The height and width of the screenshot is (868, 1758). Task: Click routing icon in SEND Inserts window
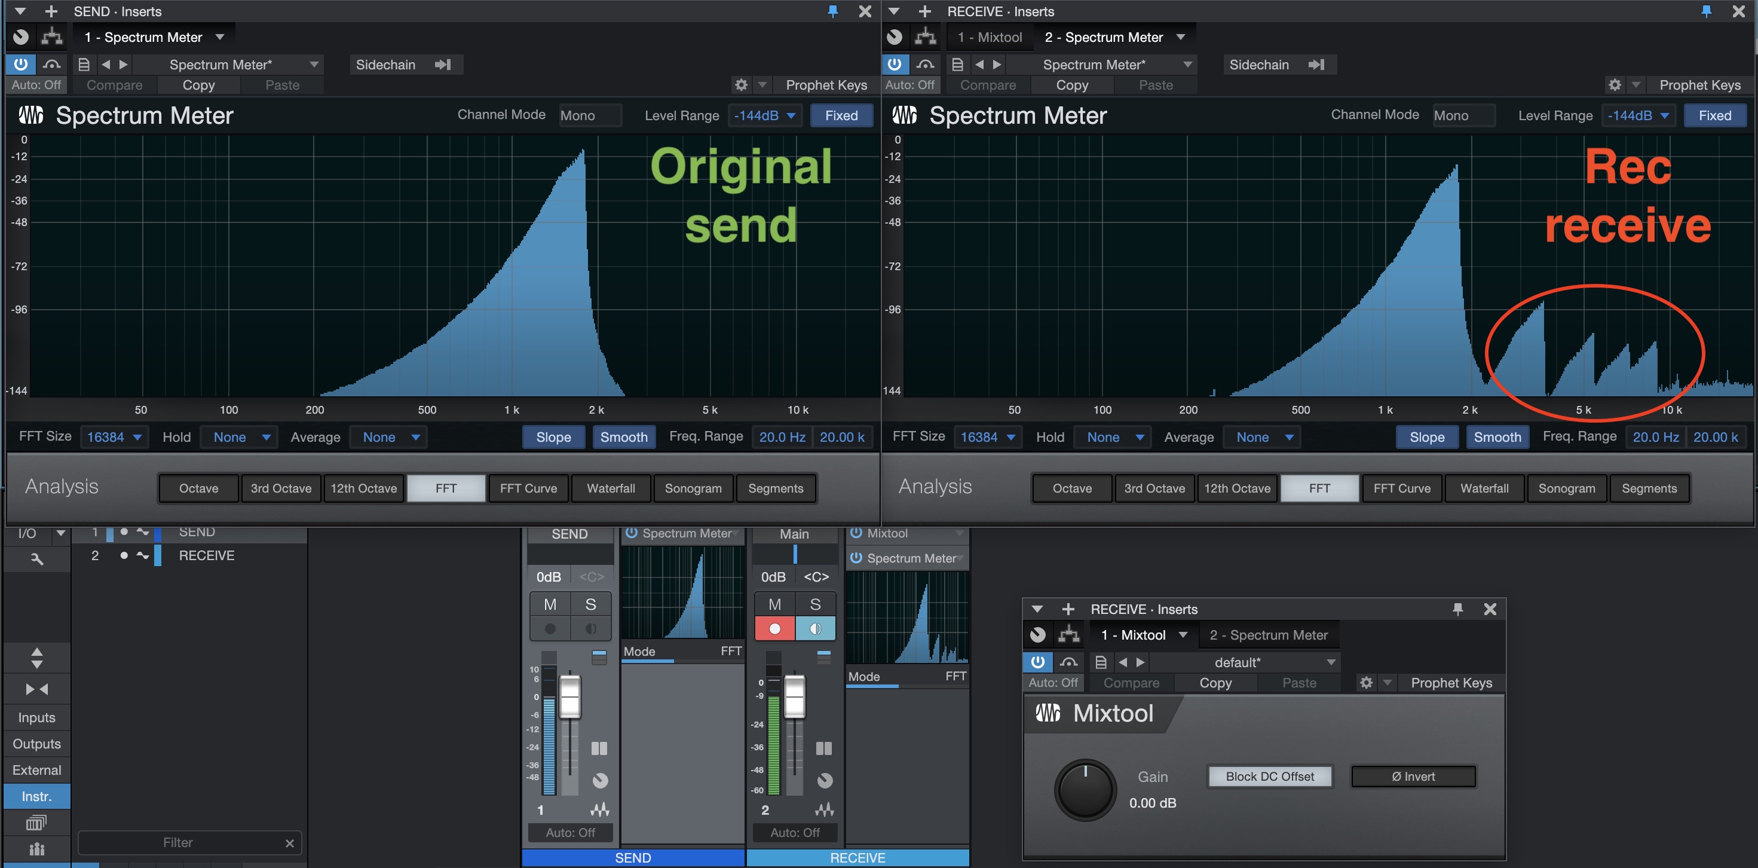pos(51,37)
